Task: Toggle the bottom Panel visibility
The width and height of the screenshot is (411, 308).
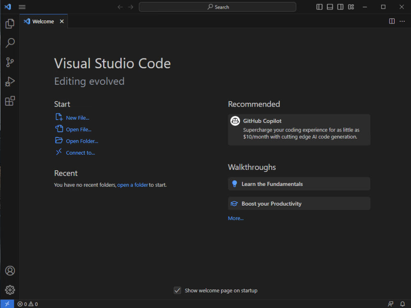Action: 330,7
